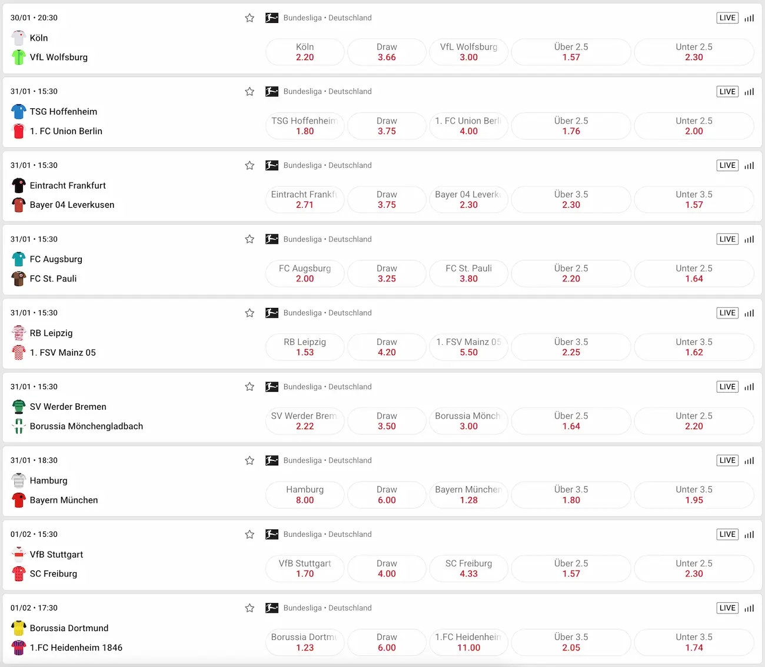Select Unter 2.5 at 1.64 for Augsburg

point(694,274)
